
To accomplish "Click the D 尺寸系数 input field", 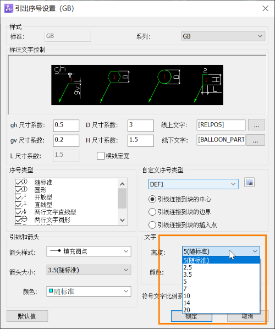I will coord(141,125).
